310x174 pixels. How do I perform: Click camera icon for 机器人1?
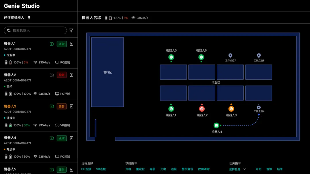click(x=52, y=44)
